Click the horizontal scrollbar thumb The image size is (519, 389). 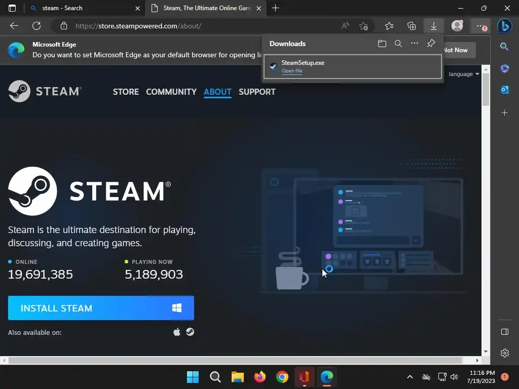tap(235, 360)
